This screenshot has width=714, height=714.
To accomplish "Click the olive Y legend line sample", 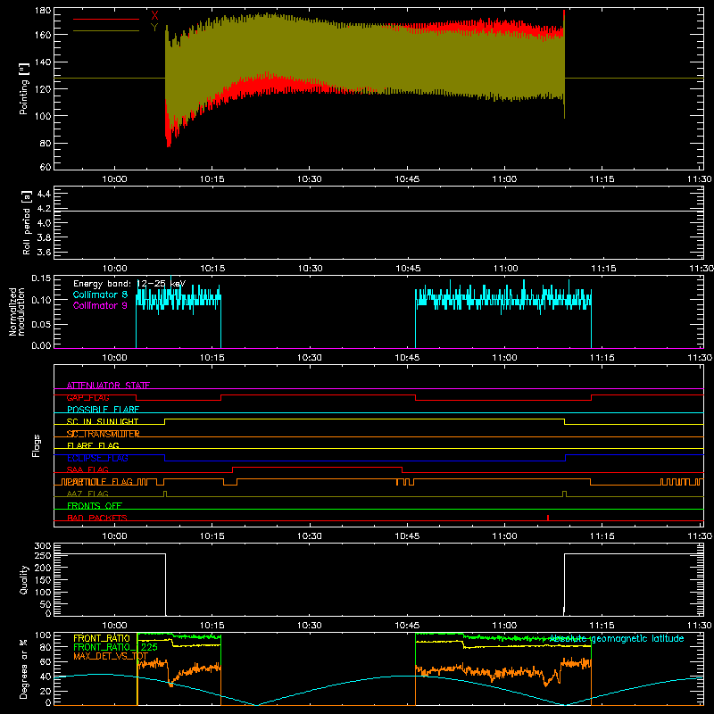I will 106,31.
